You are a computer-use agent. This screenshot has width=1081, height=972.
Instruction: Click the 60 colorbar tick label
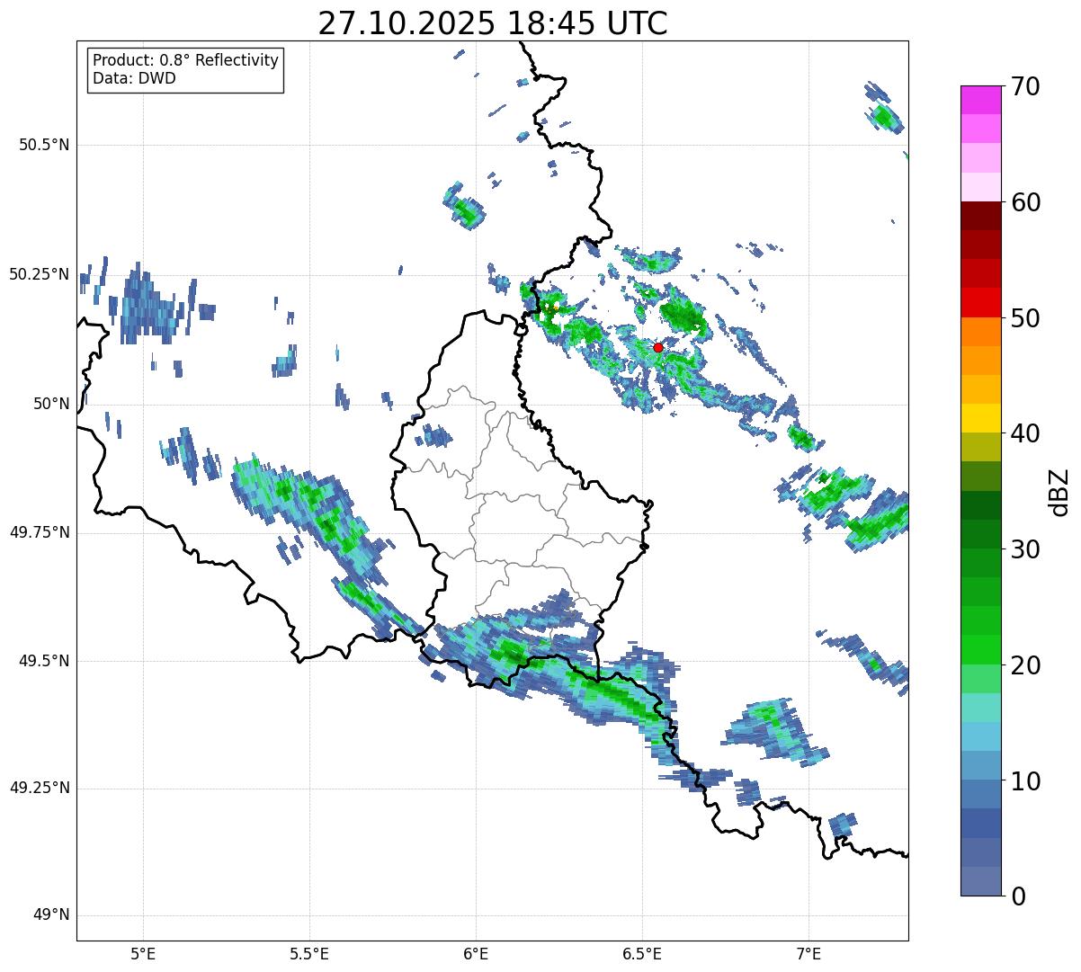[x=1025, y=202]
